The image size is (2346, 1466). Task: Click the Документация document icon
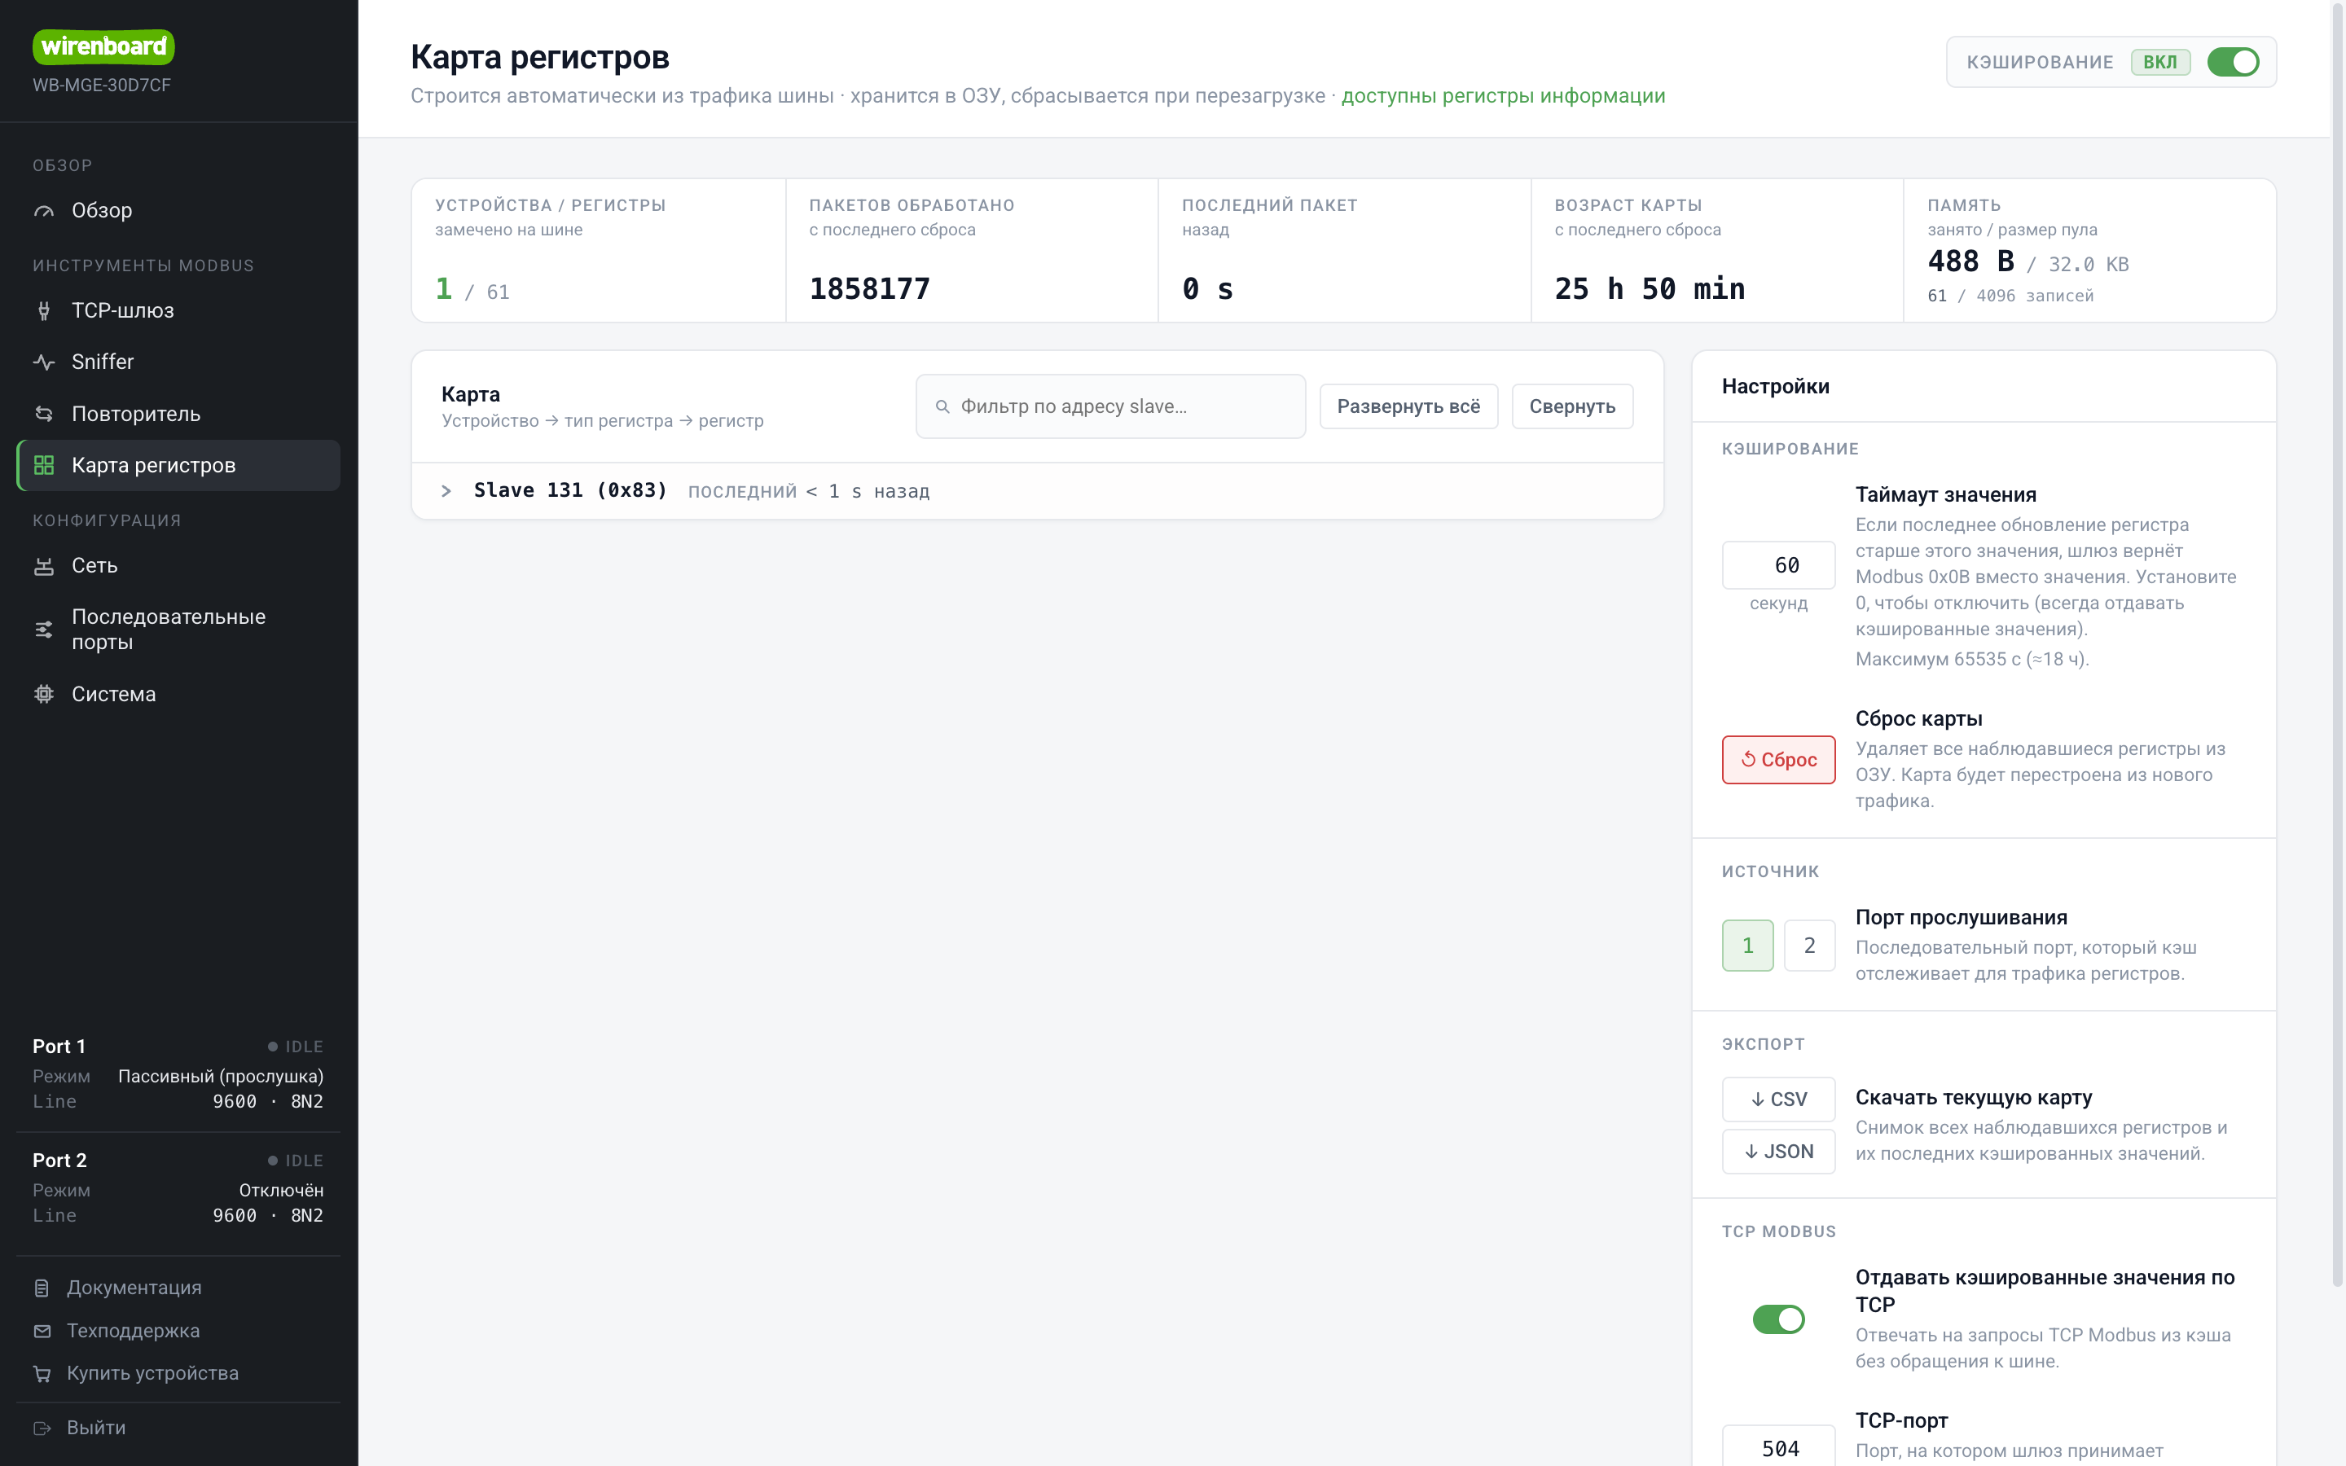[42, 1288]
